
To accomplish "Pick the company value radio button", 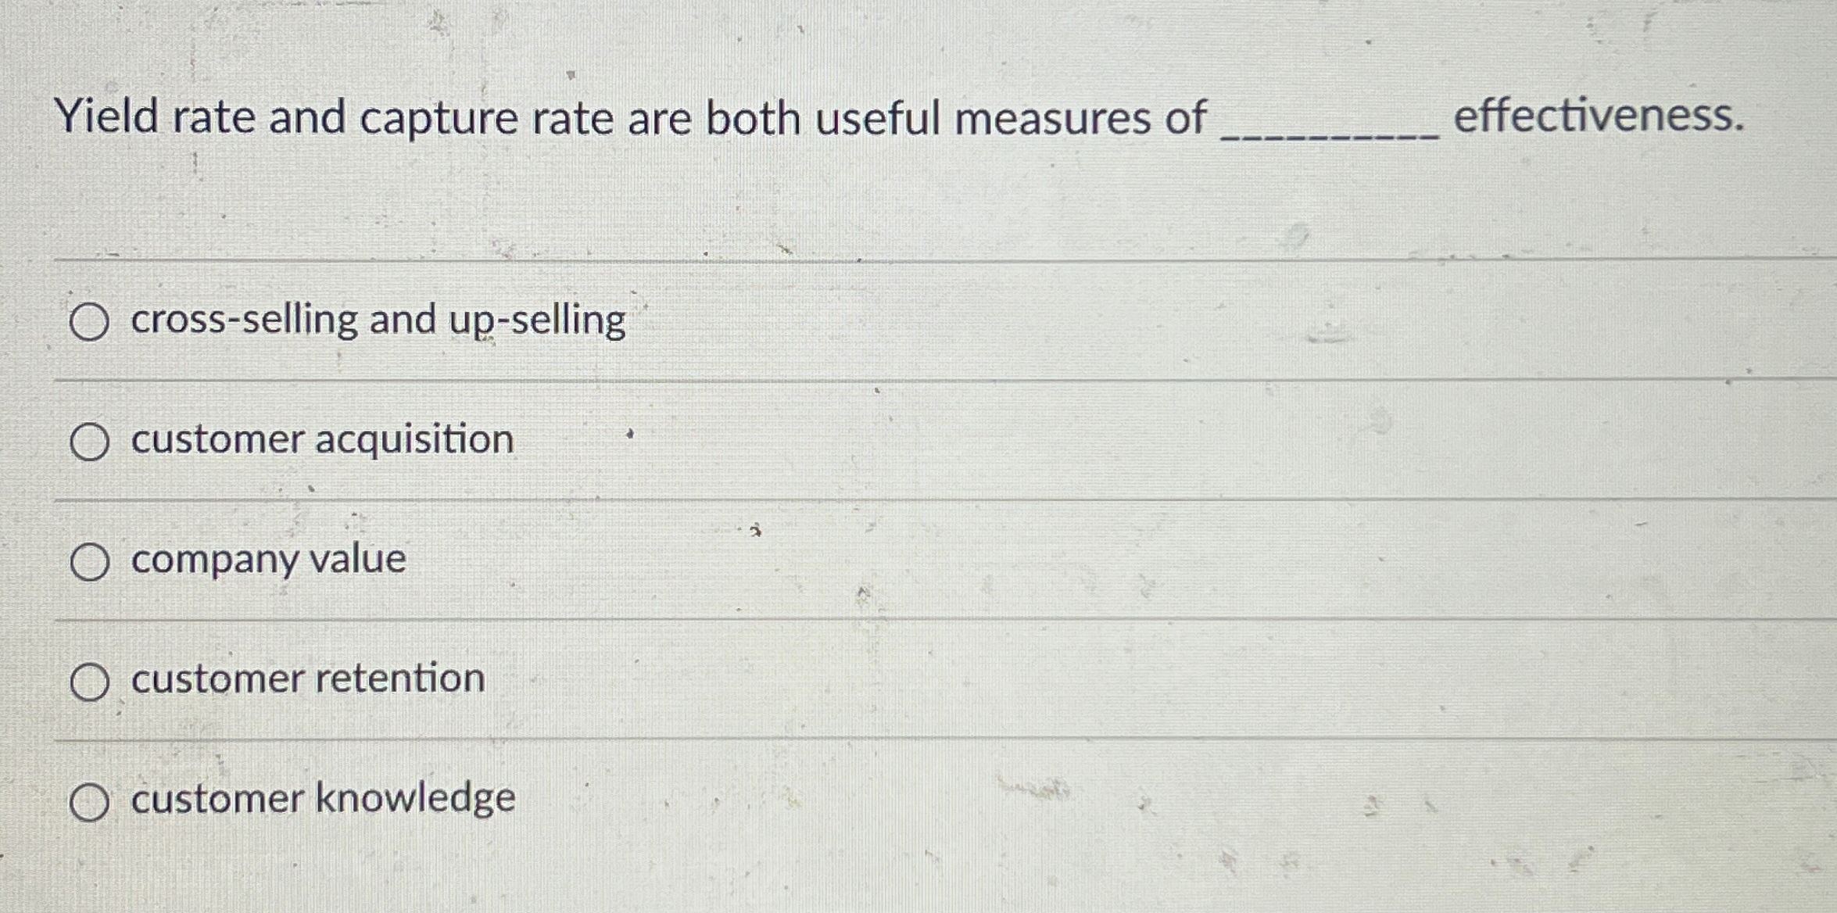I will tap(89, 562).
